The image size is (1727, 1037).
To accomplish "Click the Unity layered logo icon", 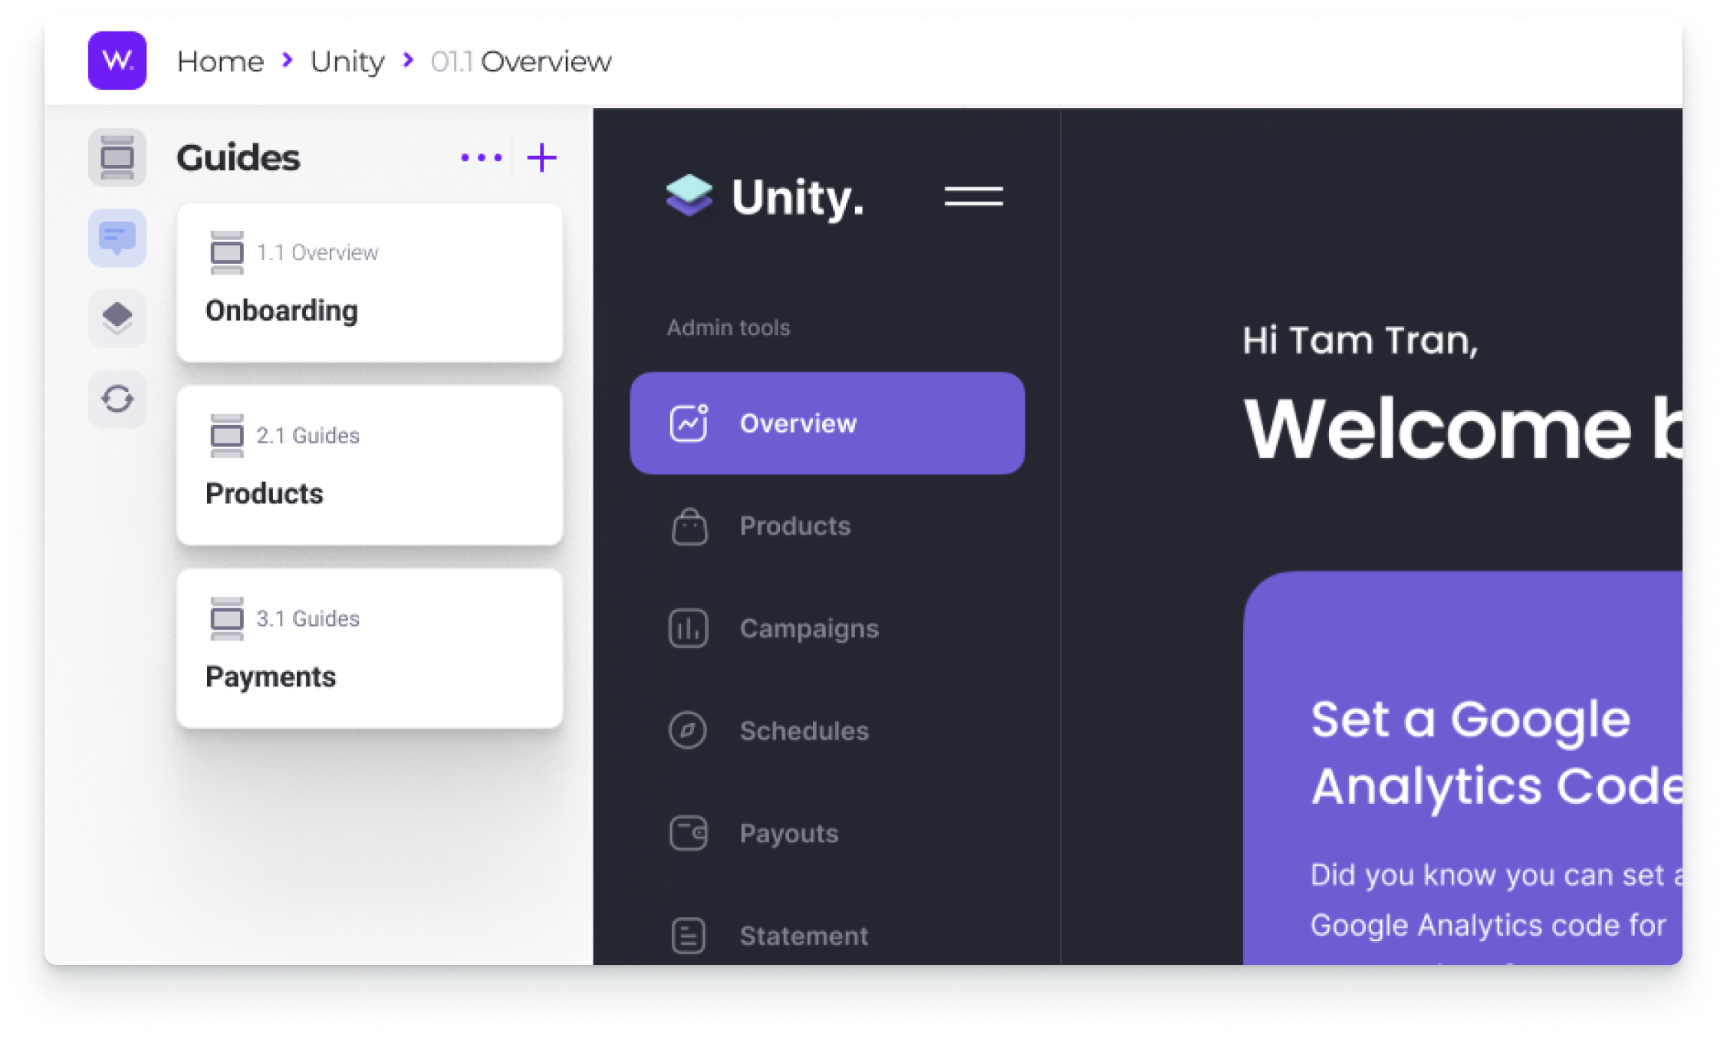I will [689, 196].
